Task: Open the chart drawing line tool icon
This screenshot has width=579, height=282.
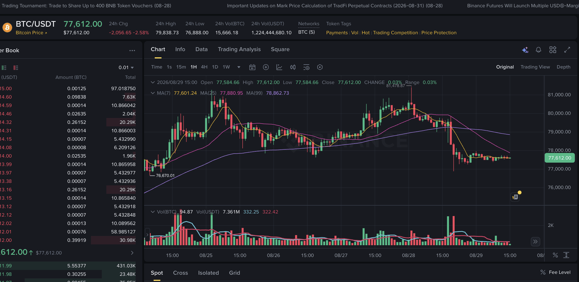Action: tap(279, 67)
